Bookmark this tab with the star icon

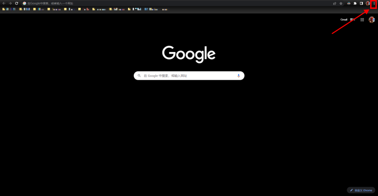pos(341,3)
